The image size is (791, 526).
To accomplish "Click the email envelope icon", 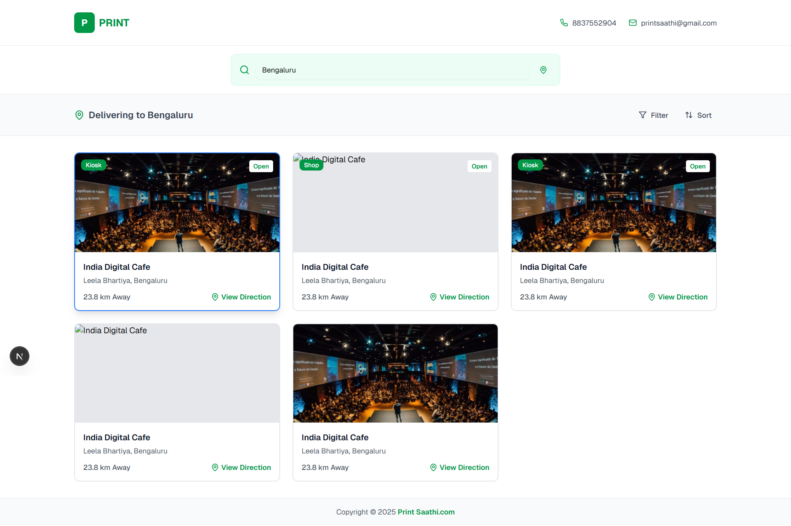I will click(x=633, y=23).
